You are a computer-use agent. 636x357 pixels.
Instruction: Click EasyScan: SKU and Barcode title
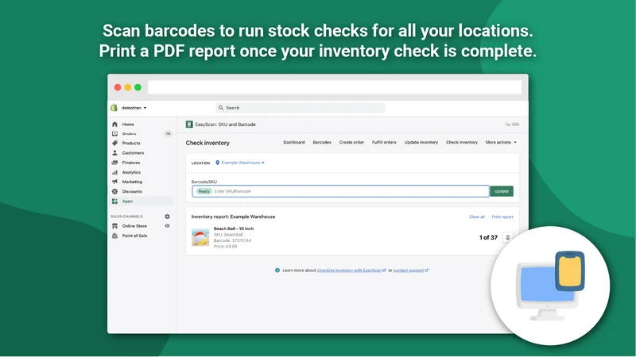point(225,125)
